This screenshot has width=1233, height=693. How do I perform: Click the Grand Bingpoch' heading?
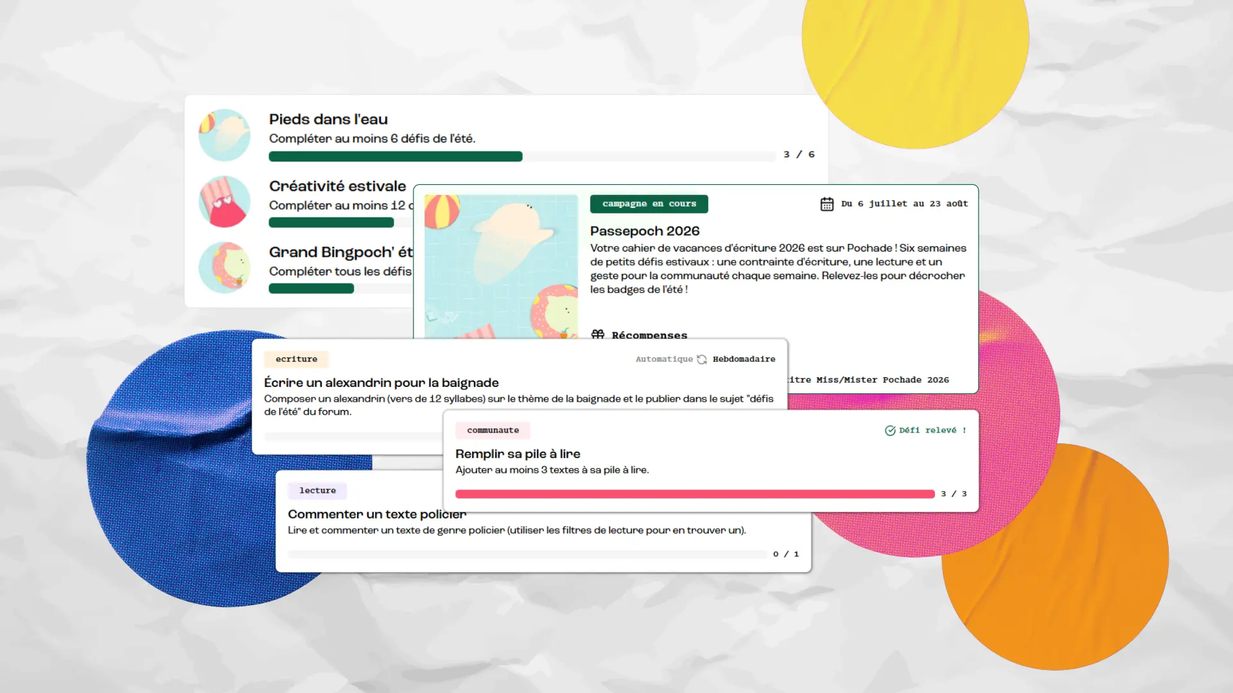[341, 252]
